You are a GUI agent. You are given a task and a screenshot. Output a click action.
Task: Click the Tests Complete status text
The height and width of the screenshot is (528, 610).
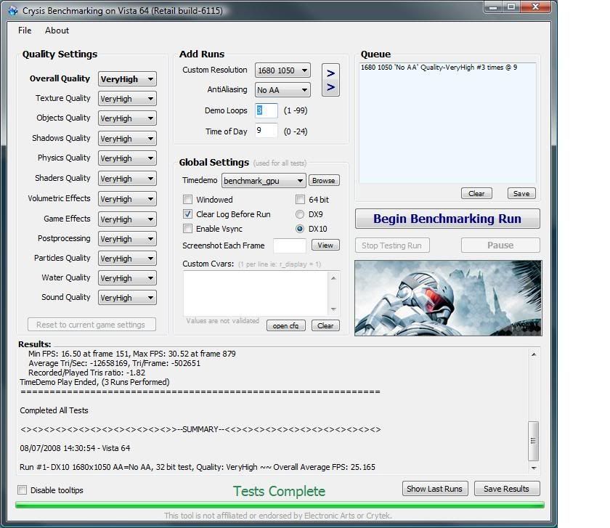click(280, 491)
